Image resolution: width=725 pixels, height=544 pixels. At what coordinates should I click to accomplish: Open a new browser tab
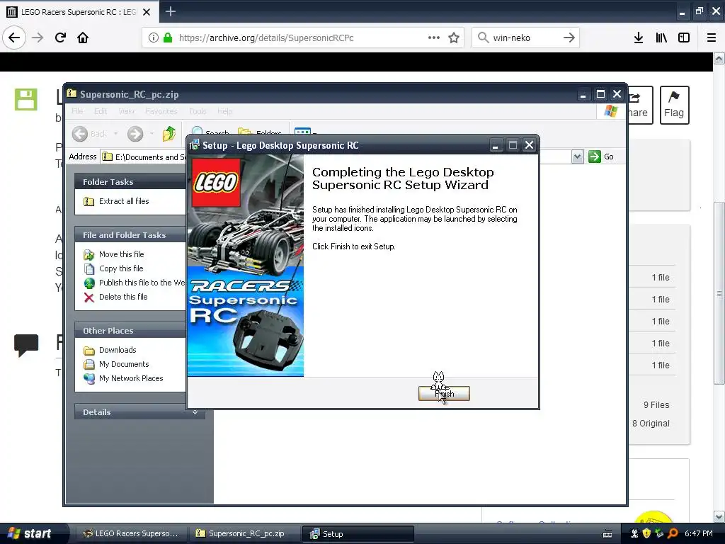coord(170,11)
